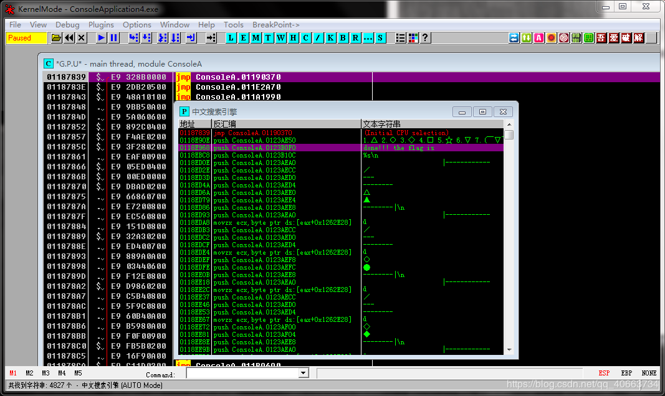Click the red circle on orange icon
Viewport: 665px width, 396px height.
[552, 38]
